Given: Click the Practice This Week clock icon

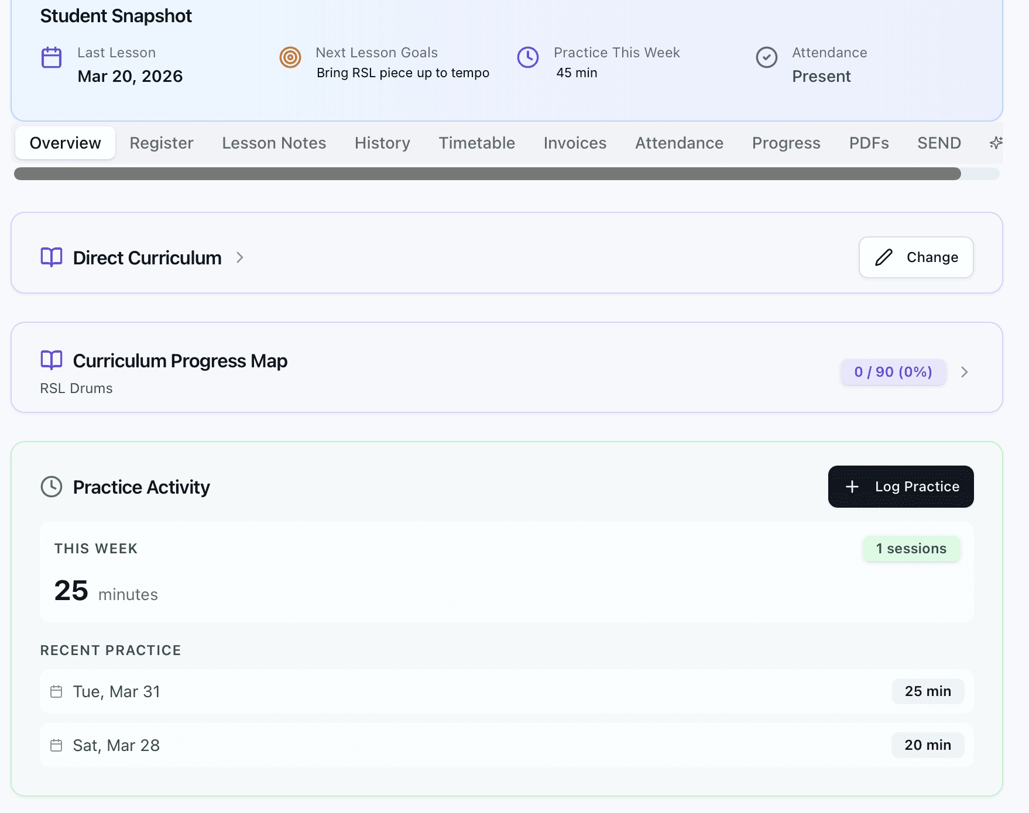Looking at the screenshot, I should point(528,57).
